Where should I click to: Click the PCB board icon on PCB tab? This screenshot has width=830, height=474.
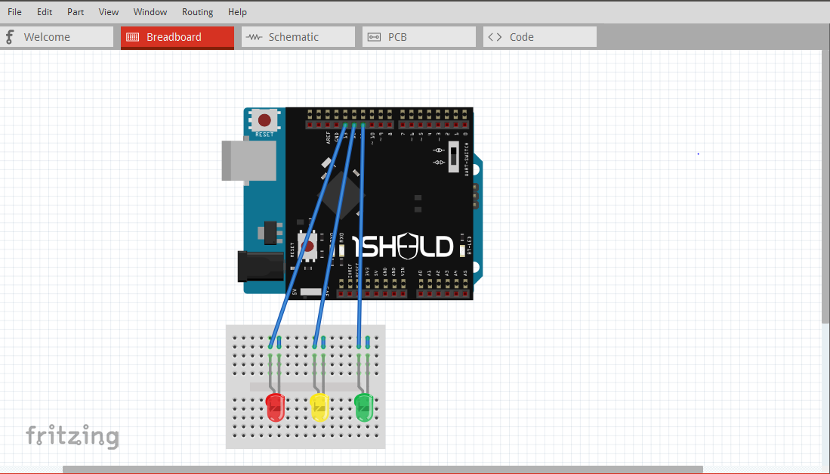point(375,36)
